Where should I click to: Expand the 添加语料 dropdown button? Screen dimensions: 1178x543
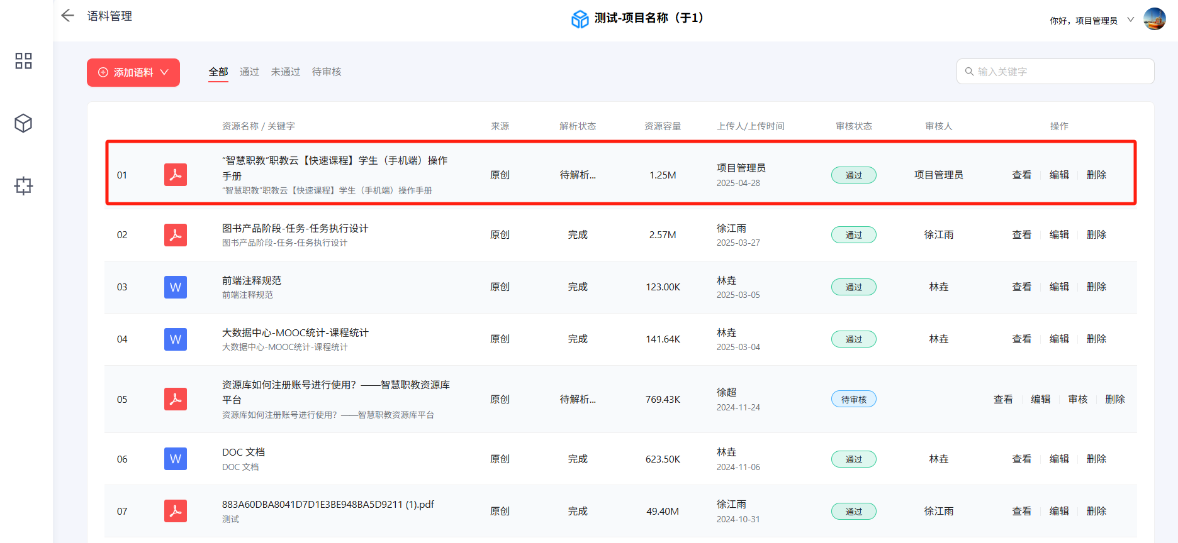[133, 72]
